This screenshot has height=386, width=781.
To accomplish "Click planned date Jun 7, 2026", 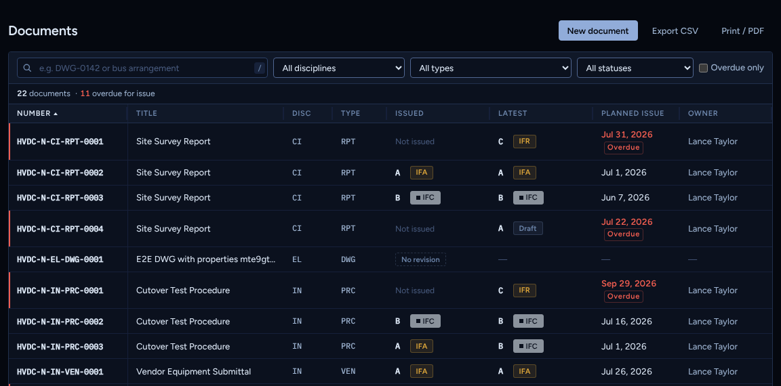I will click(625, 198).
